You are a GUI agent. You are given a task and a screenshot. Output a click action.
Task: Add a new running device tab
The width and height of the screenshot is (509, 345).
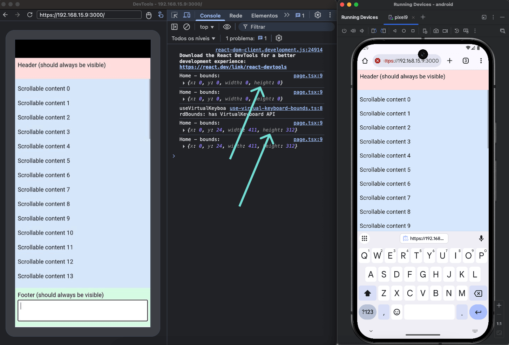[x=423, y=17]
